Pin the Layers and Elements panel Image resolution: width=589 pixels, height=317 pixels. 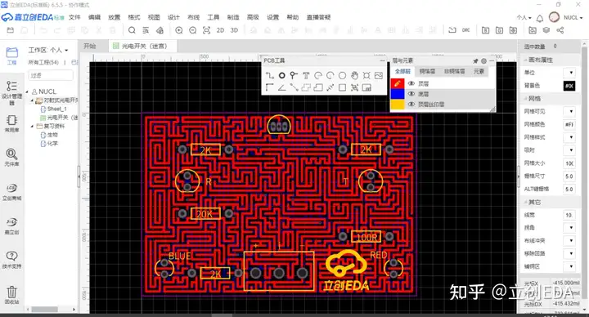[x=475, y=60]
